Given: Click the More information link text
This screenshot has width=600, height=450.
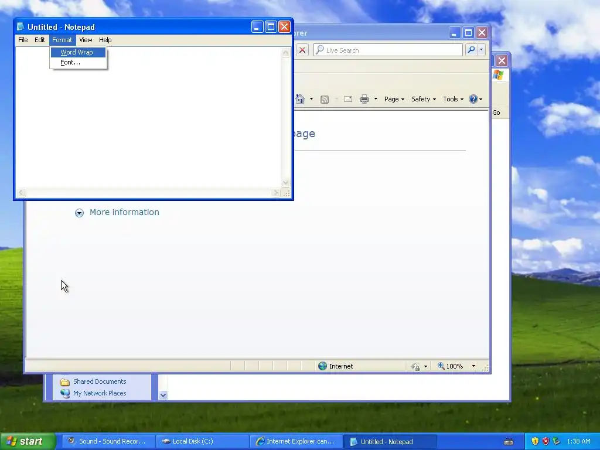Looking at the screenshot, I should click(x=124, y=212).
